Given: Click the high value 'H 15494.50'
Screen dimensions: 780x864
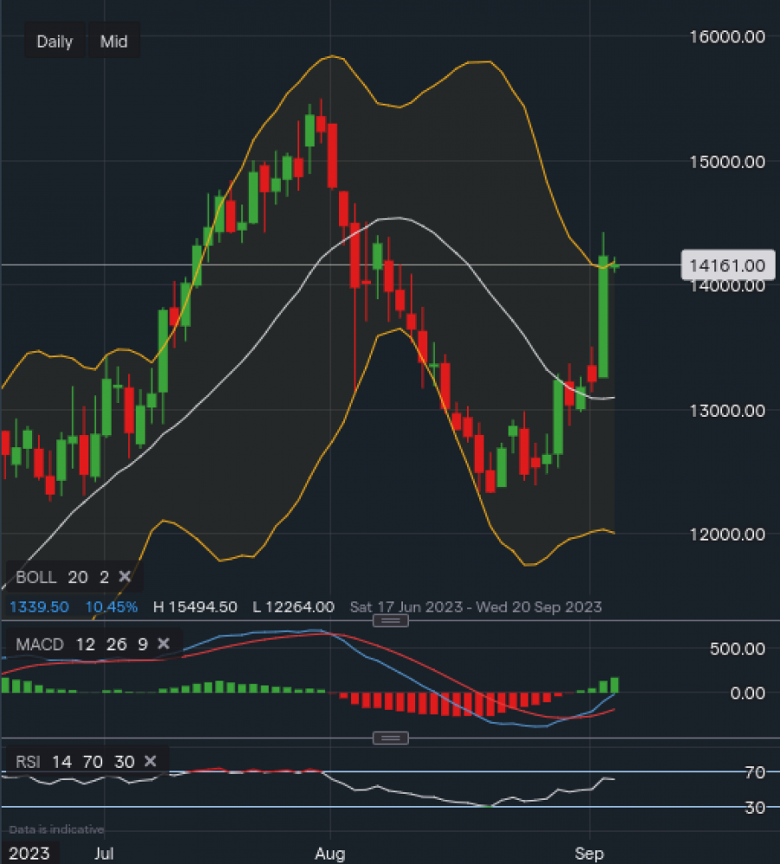Looking at the screenshot, I should click(194, 607).
